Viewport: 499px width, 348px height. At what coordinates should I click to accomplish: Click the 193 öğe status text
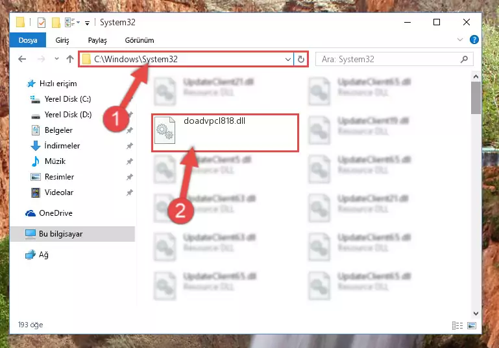(30, 325)
